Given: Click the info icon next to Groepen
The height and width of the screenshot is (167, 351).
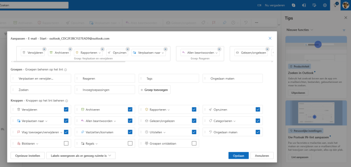Looking at the screenshot, I should pos(65,70).
